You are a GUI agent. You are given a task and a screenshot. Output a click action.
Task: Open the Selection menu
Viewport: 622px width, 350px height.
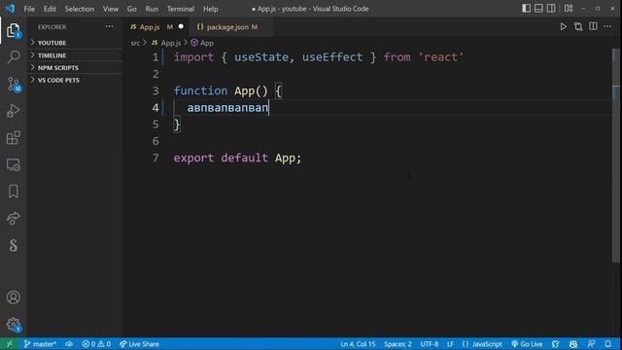(x=80, y=9)
